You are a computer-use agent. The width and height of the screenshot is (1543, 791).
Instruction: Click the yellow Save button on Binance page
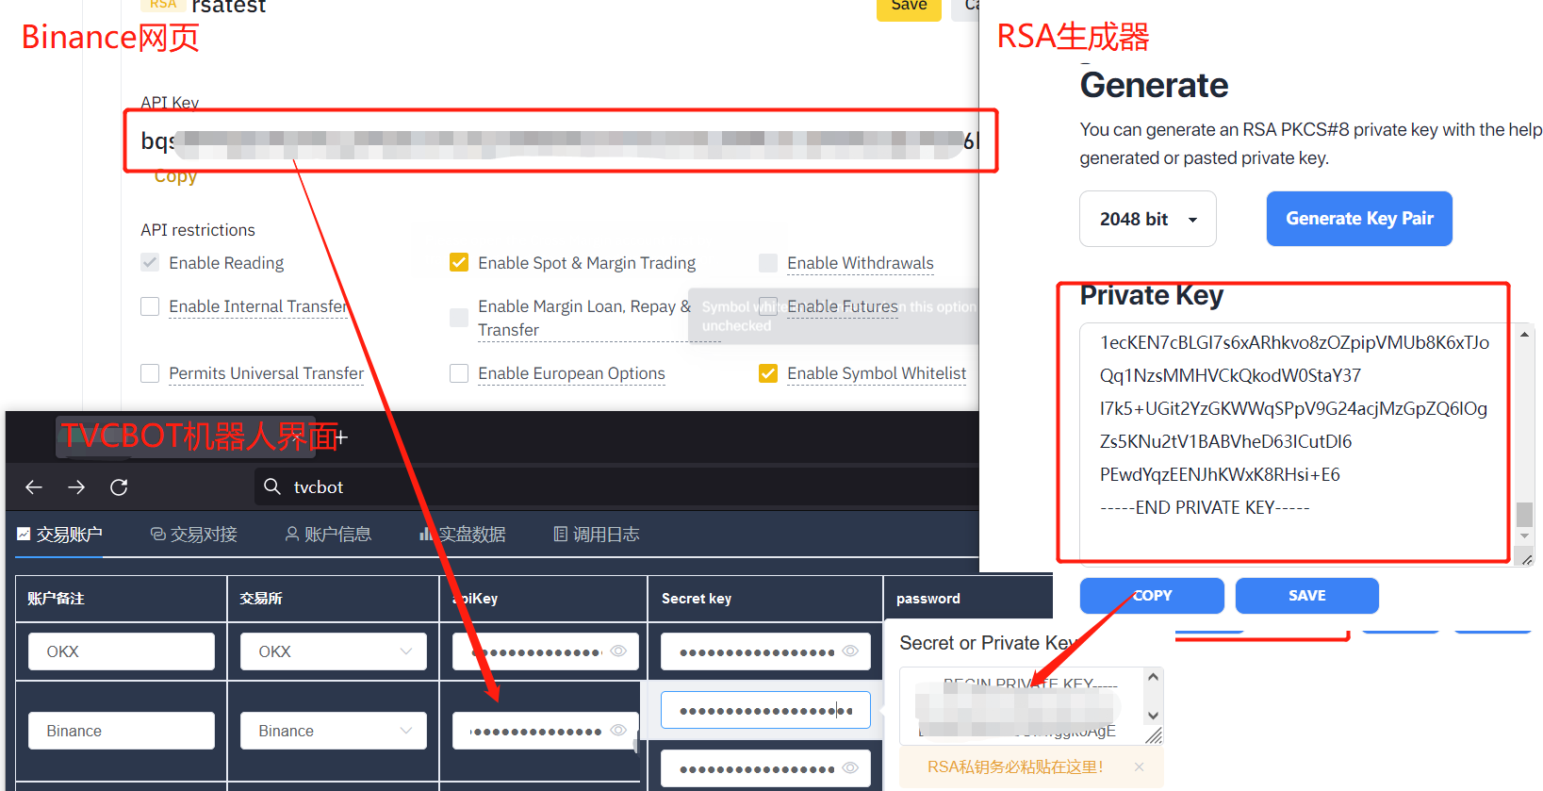tap(909, 8)
